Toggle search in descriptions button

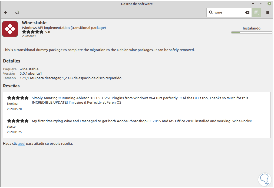(x=256, y=12)
